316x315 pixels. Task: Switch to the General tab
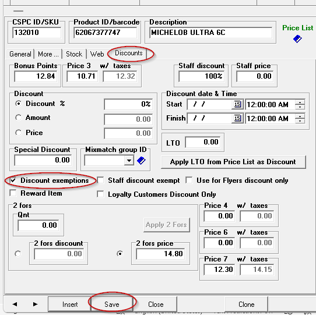(x=20, y=54)
